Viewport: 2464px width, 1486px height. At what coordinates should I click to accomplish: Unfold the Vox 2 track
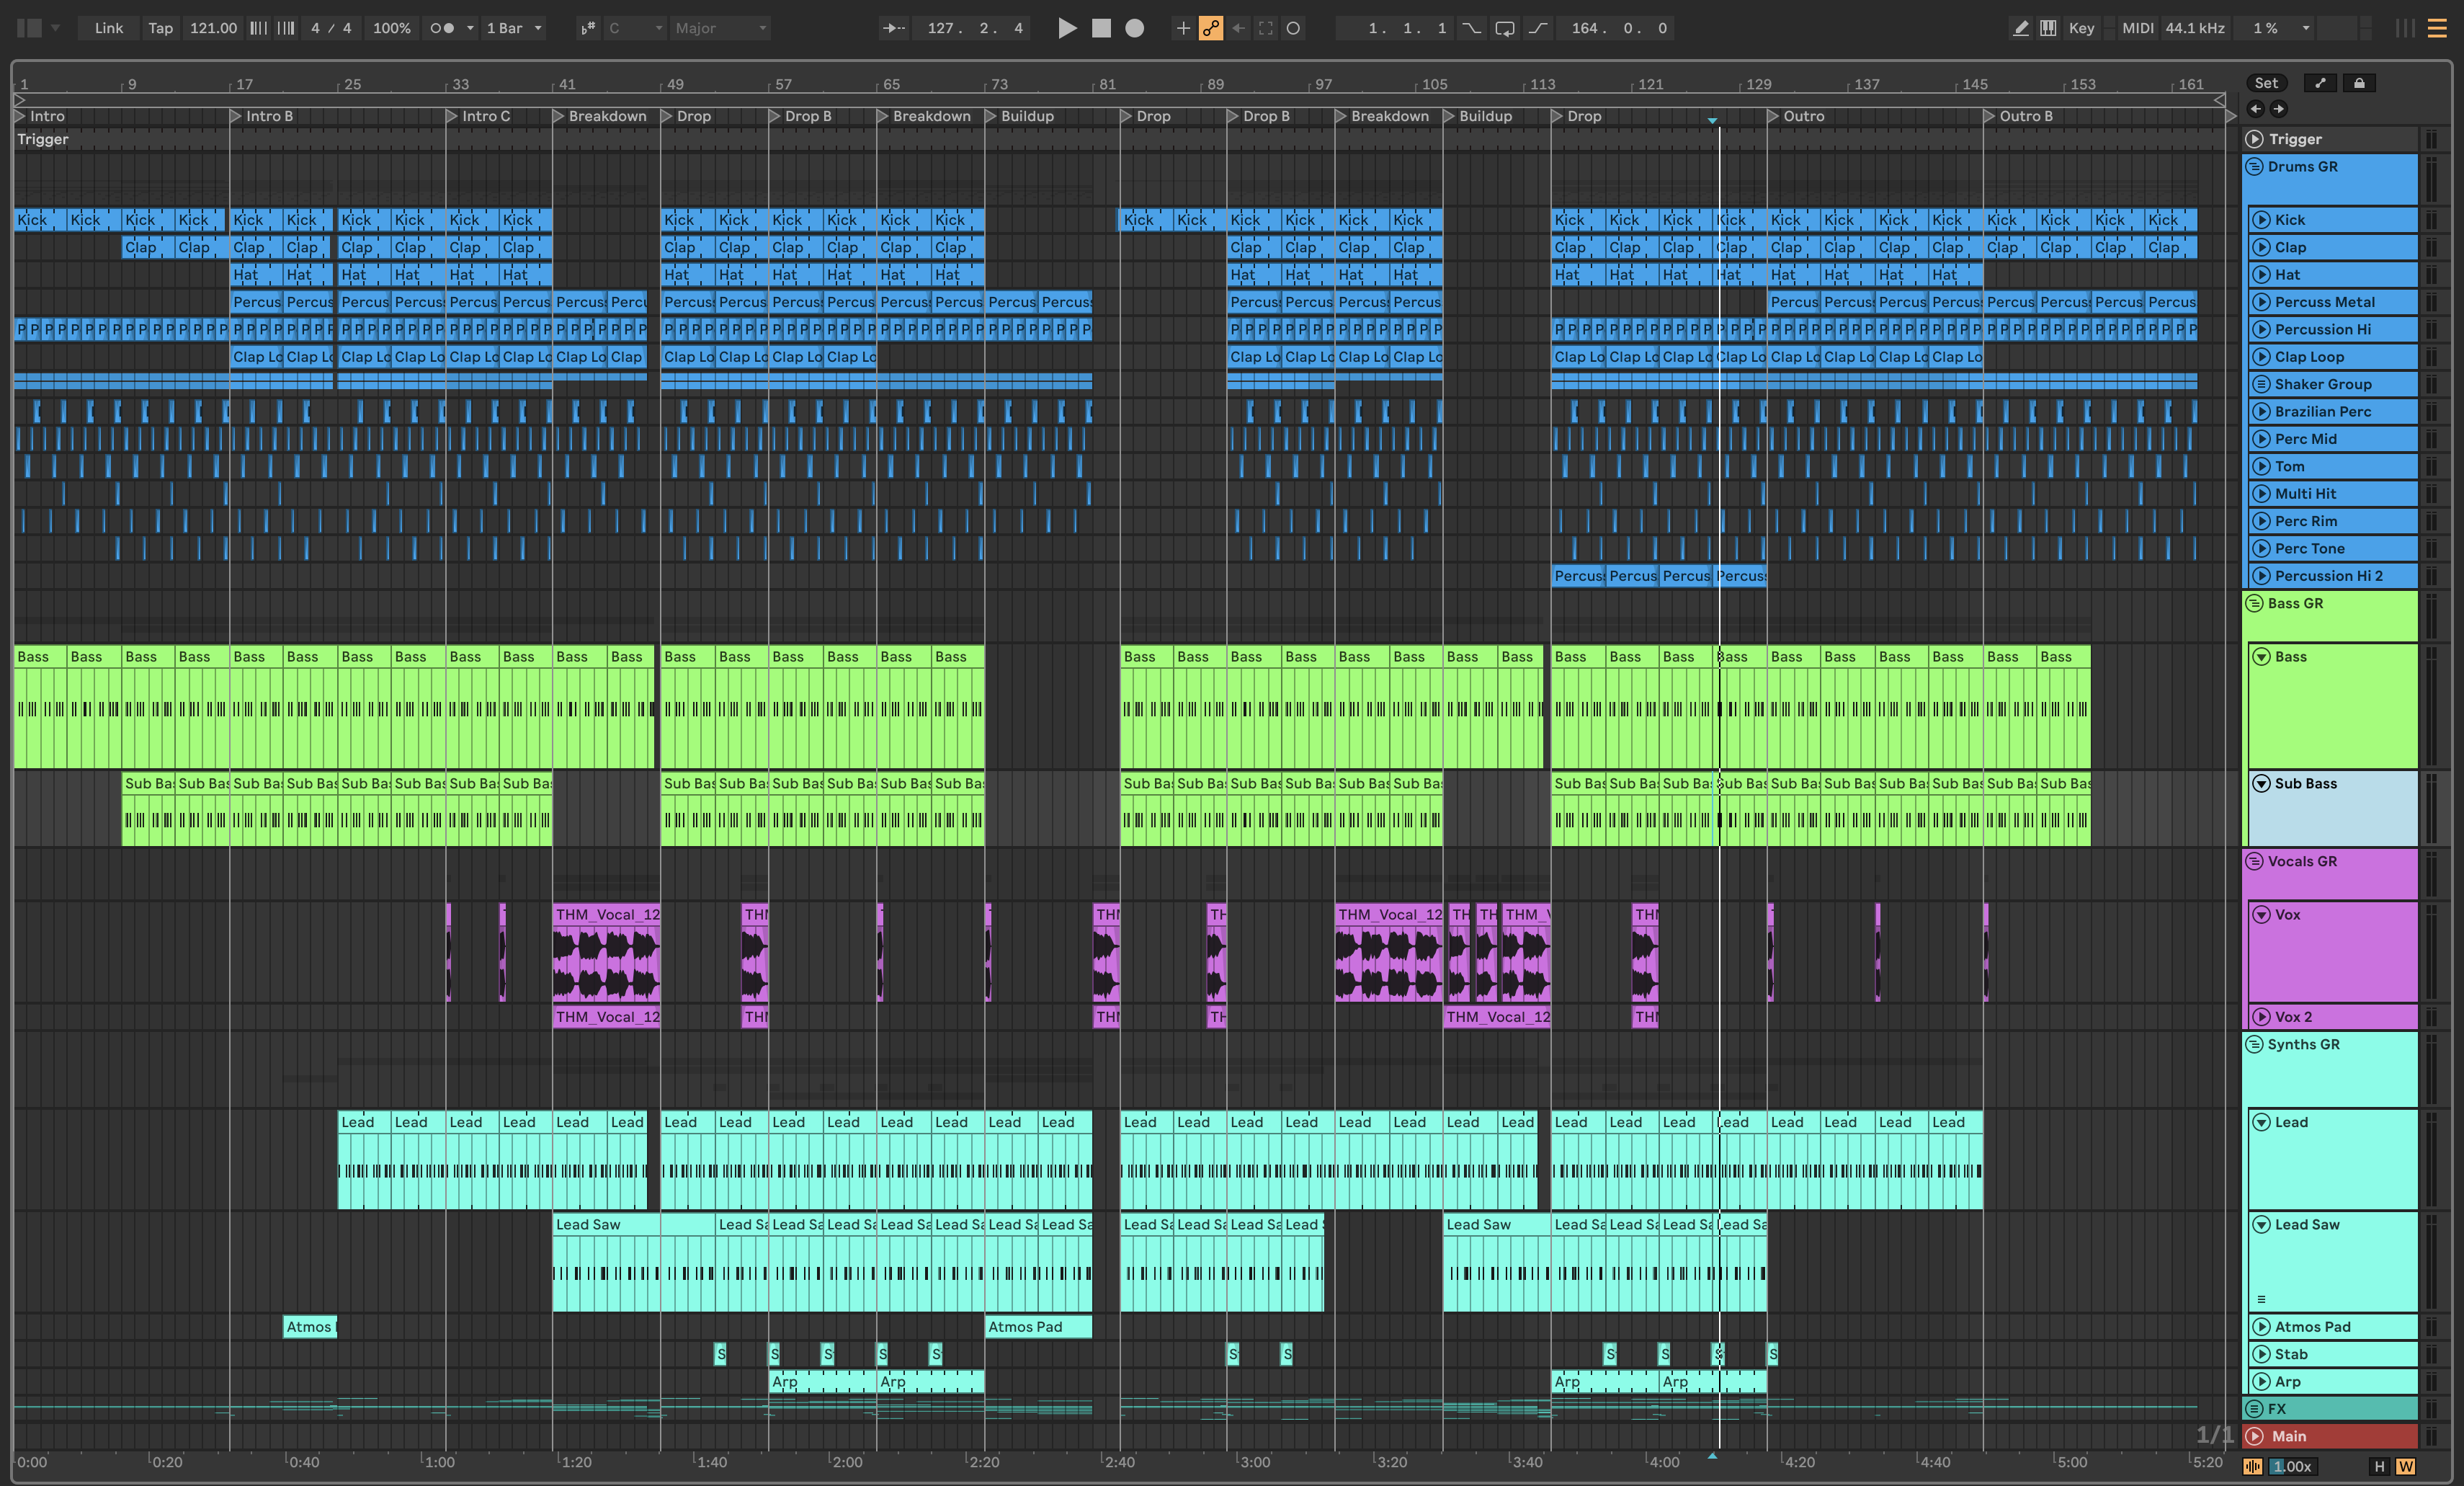[2261, 1017]
